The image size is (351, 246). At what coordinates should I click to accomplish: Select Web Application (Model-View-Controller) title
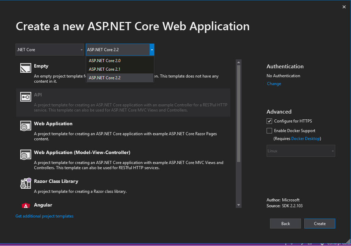[82, 152]
